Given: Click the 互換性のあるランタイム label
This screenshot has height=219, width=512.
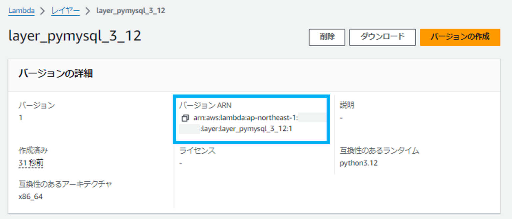Looking at the screenshot, I should click(x=379, y=151).
